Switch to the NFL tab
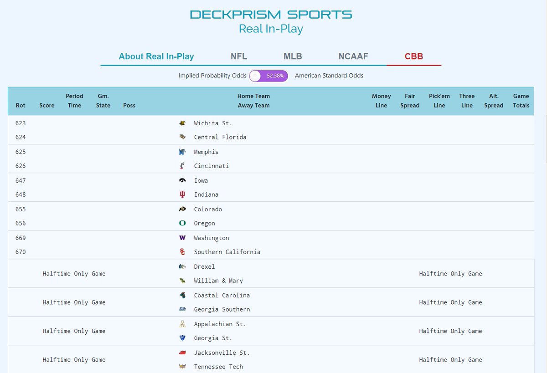 coord(239,56)
